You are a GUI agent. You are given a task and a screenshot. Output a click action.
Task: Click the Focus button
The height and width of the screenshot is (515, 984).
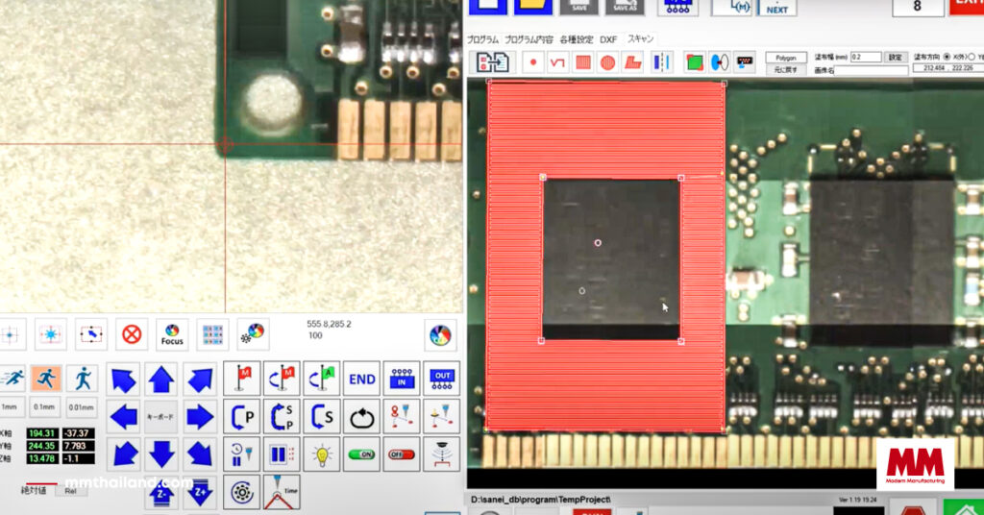tap(172, 334)
